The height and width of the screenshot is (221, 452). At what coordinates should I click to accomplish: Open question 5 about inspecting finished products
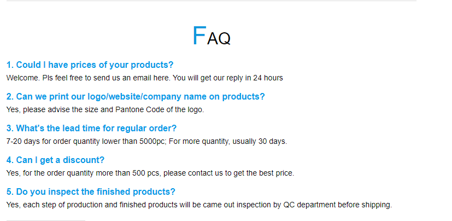coord(91,191)
